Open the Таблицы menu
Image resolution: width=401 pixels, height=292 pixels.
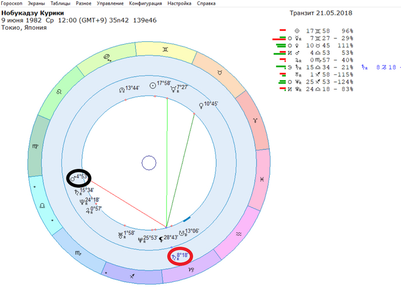(60, 3)
